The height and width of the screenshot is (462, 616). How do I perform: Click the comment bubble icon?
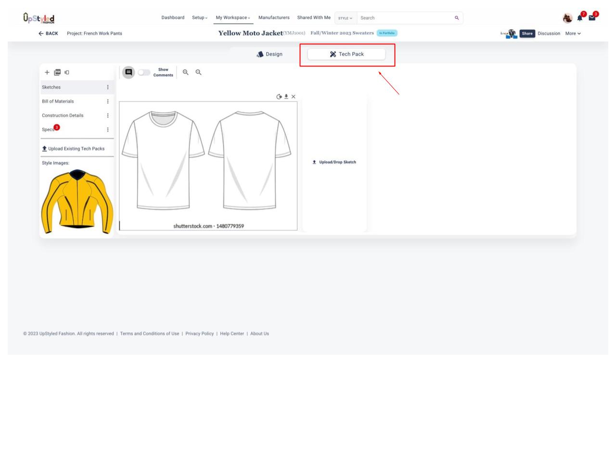[x=128, y=72]
